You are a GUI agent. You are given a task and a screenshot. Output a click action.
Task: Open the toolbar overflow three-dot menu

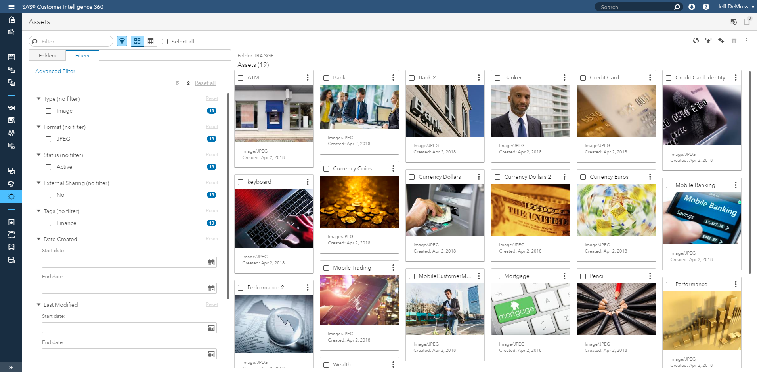(746, 41)
